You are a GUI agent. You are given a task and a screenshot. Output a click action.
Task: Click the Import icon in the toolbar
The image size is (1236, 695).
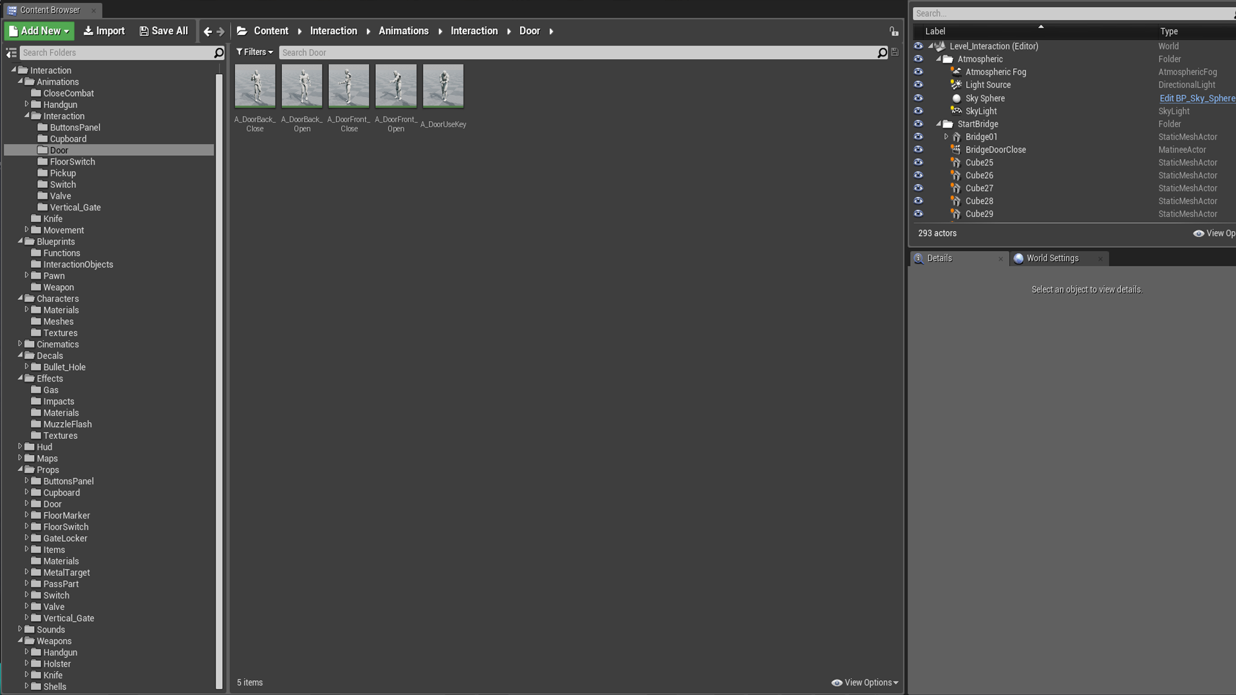pyautogui.click(x=90, y=31)
